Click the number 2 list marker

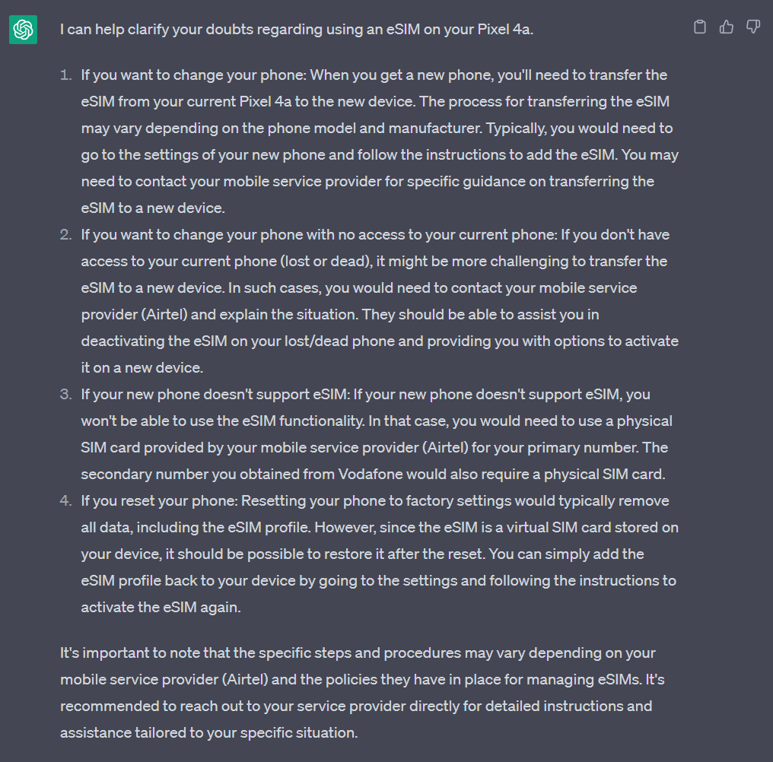pyautogui.click(x=66, y=235)
